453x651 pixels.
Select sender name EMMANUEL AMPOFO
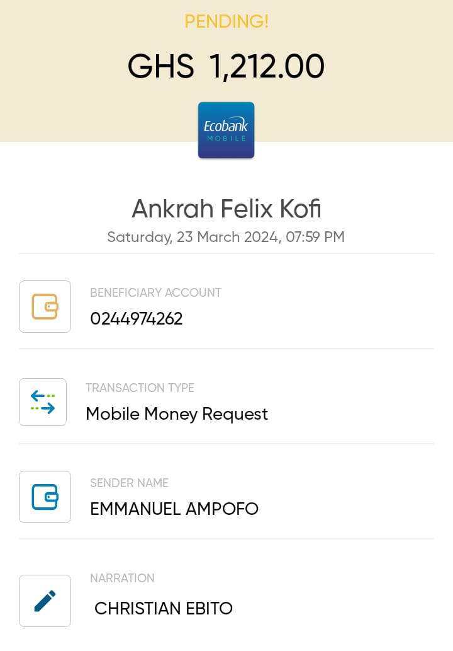174,509
